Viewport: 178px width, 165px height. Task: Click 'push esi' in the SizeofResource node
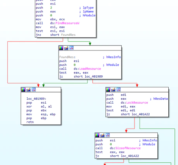(x=105, y=141)
